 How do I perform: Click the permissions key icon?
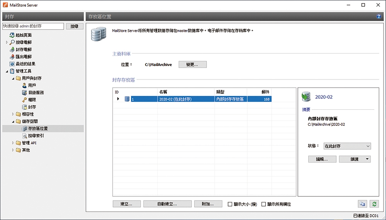coord(24,100)
